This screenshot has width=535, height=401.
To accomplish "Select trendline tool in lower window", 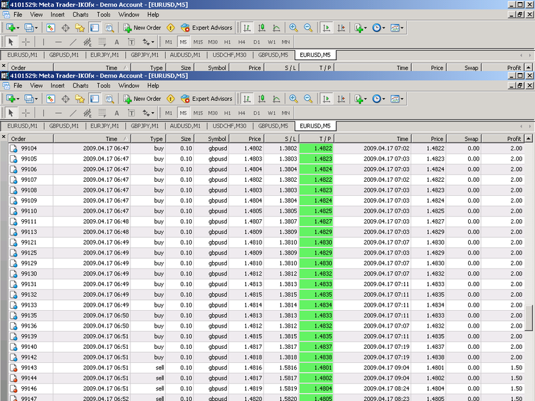I will 73,113.
